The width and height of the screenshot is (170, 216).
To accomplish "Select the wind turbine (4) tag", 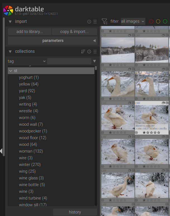I will click(33, 198).
